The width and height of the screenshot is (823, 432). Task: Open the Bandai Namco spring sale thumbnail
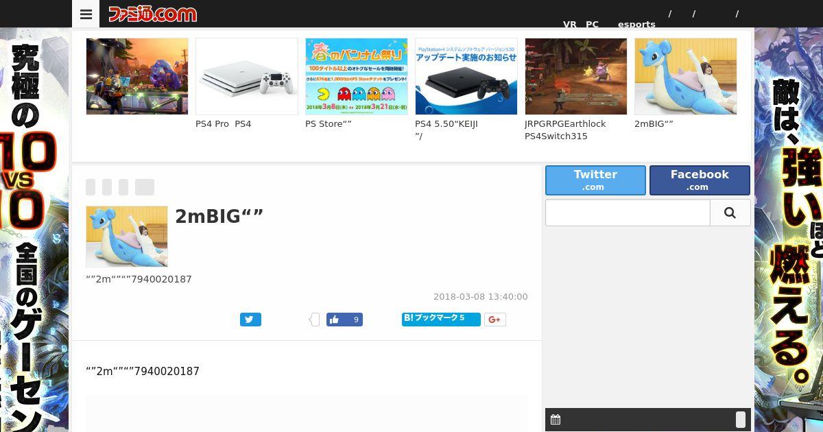[x=357, y=76]
